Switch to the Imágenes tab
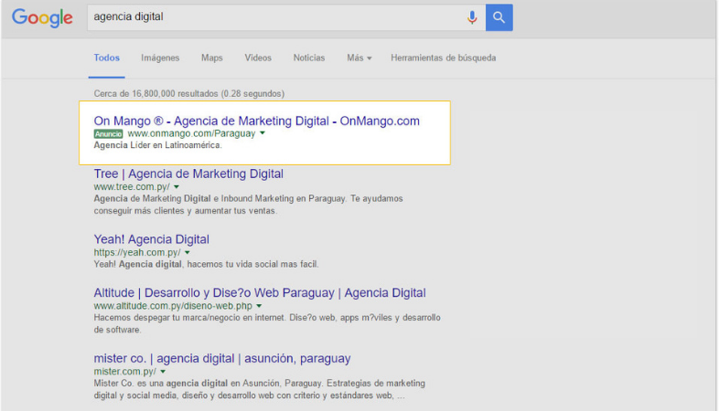719x411 pixels. click(160, 58)
